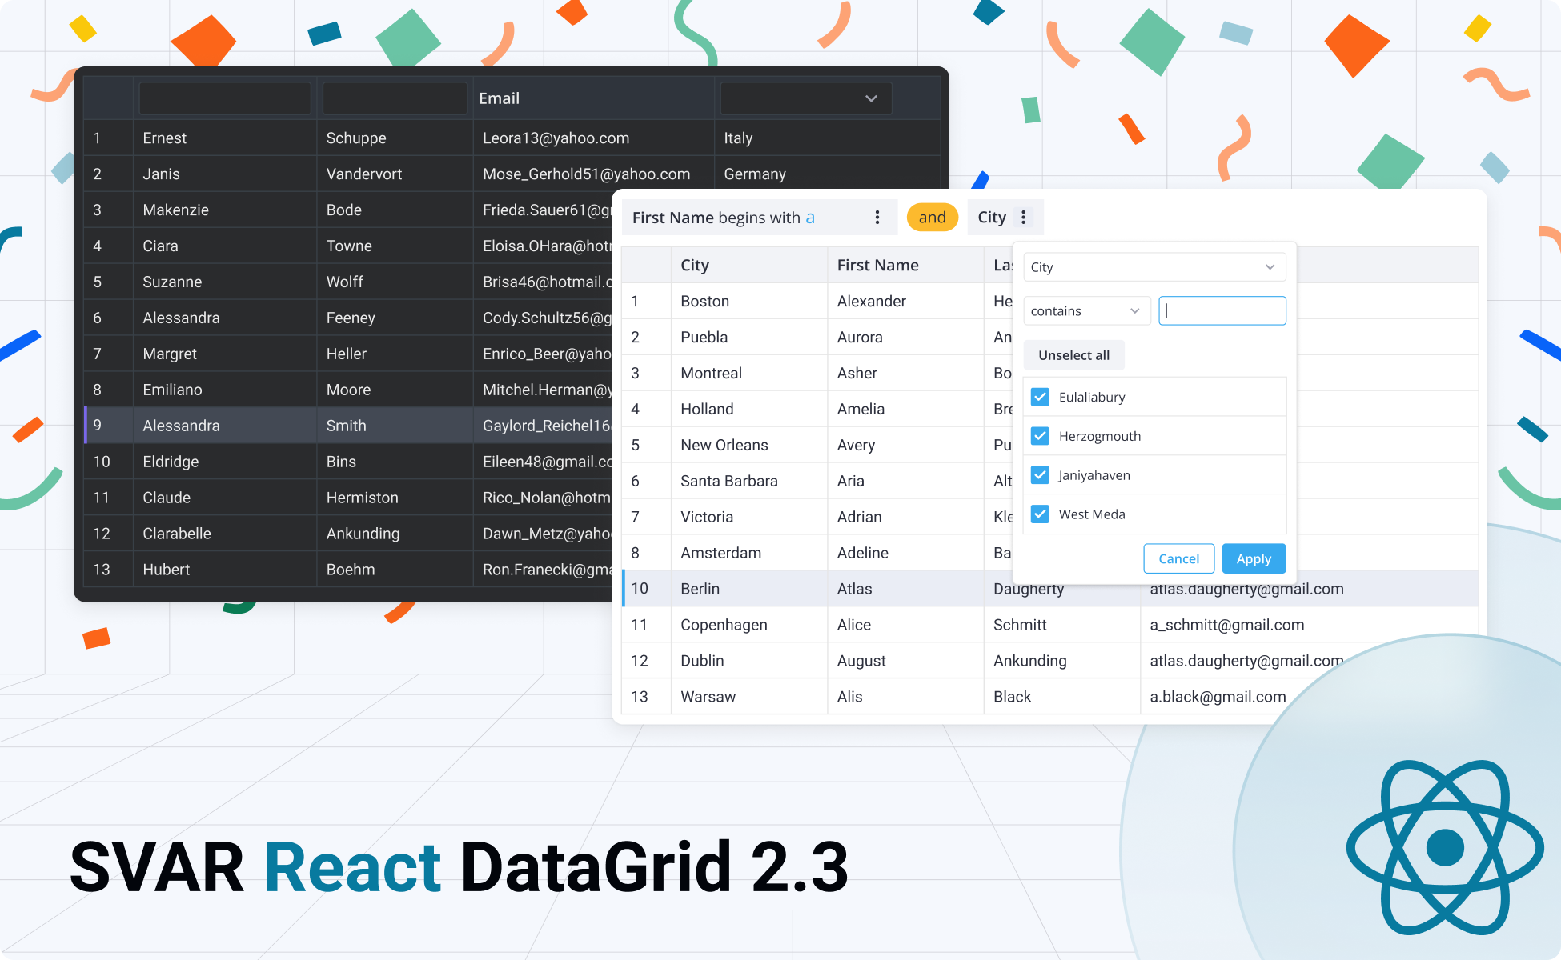The height and width of the screenshot is (960, 1561).
Task: Toggle the West Meda checkbox
Action: (x=1040, y=514)
